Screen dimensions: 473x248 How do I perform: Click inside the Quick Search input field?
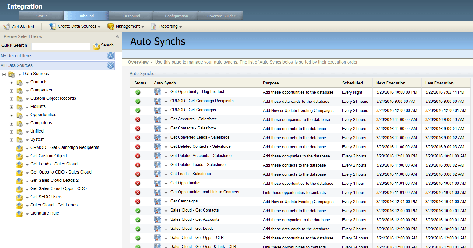point(61,46)
